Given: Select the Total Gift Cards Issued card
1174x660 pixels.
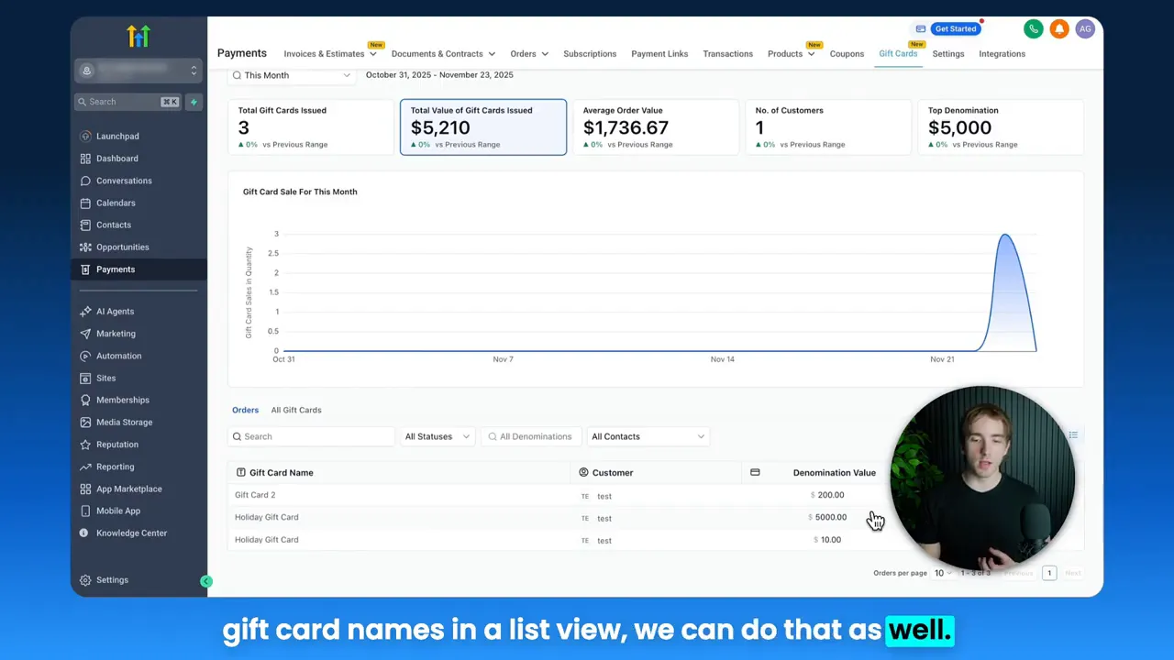Looking at the screenshot, I should click(311, 126).
